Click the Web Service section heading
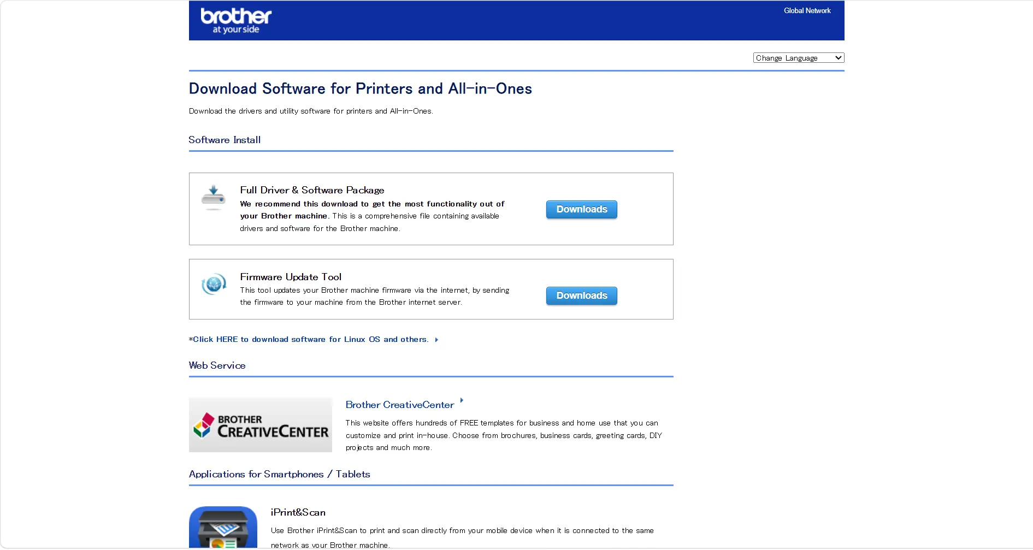The height and width of the screenshot is (550, 1033). [217, 365]
